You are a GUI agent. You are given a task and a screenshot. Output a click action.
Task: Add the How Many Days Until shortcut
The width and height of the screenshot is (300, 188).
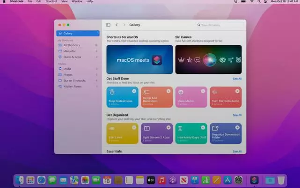click(x=203, y=127)
